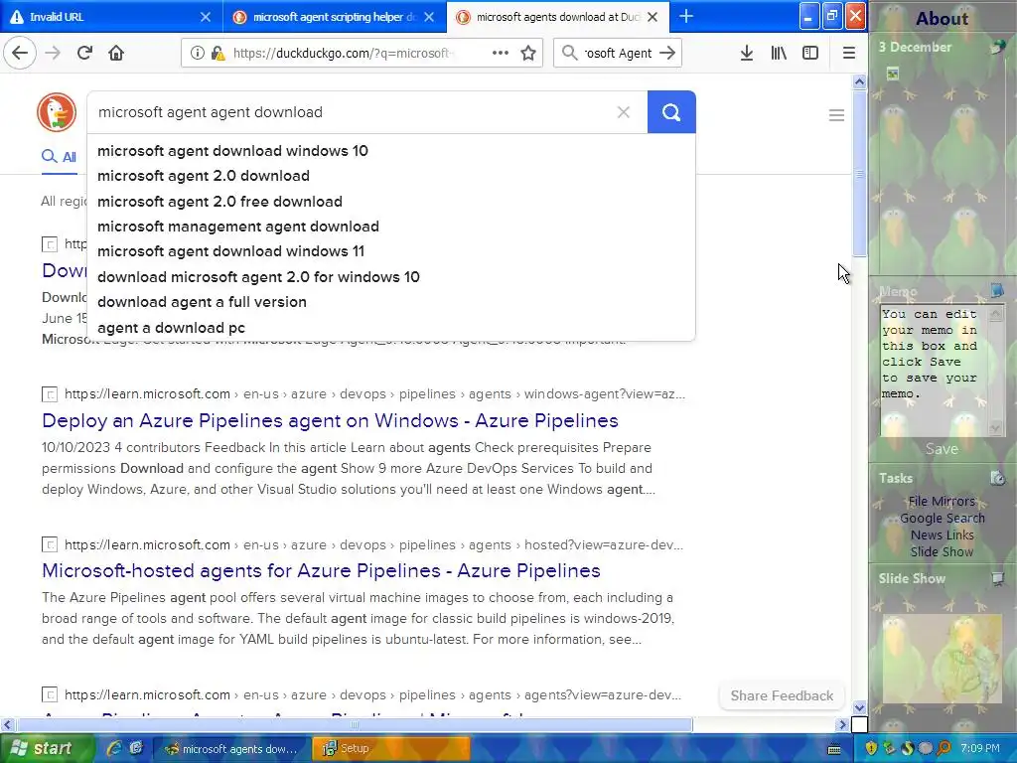This screenshot has height=763, width=1017.
Task: Click inside the Memo text box
Action: coord(932,370)
